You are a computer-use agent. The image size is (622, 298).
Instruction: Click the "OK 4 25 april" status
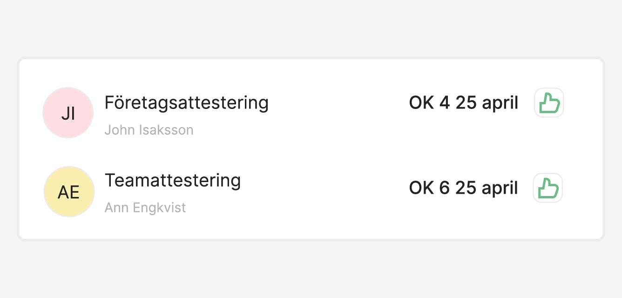463,103
